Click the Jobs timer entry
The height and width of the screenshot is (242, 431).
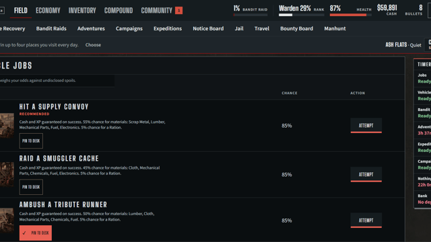[423, 78]
